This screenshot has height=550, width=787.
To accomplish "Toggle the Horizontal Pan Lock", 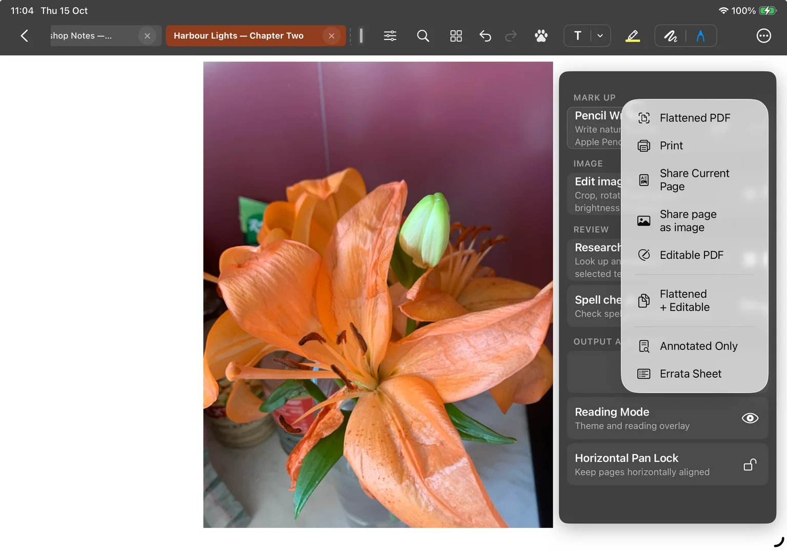I will 750,464.
